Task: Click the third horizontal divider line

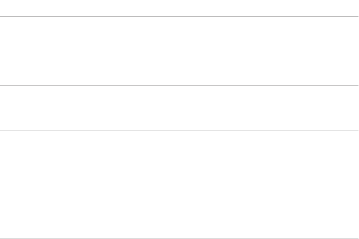Action: (x=179, y=131)
